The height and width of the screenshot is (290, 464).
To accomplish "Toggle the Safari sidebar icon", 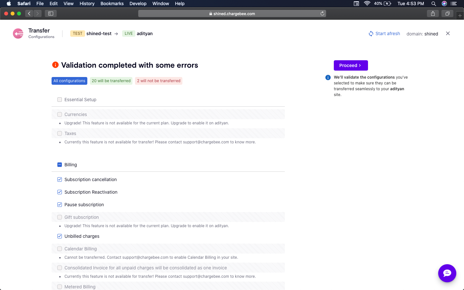I will (x=51, y=14).
